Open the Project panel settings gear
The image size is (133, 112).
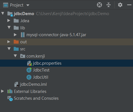tap(120, 5)
